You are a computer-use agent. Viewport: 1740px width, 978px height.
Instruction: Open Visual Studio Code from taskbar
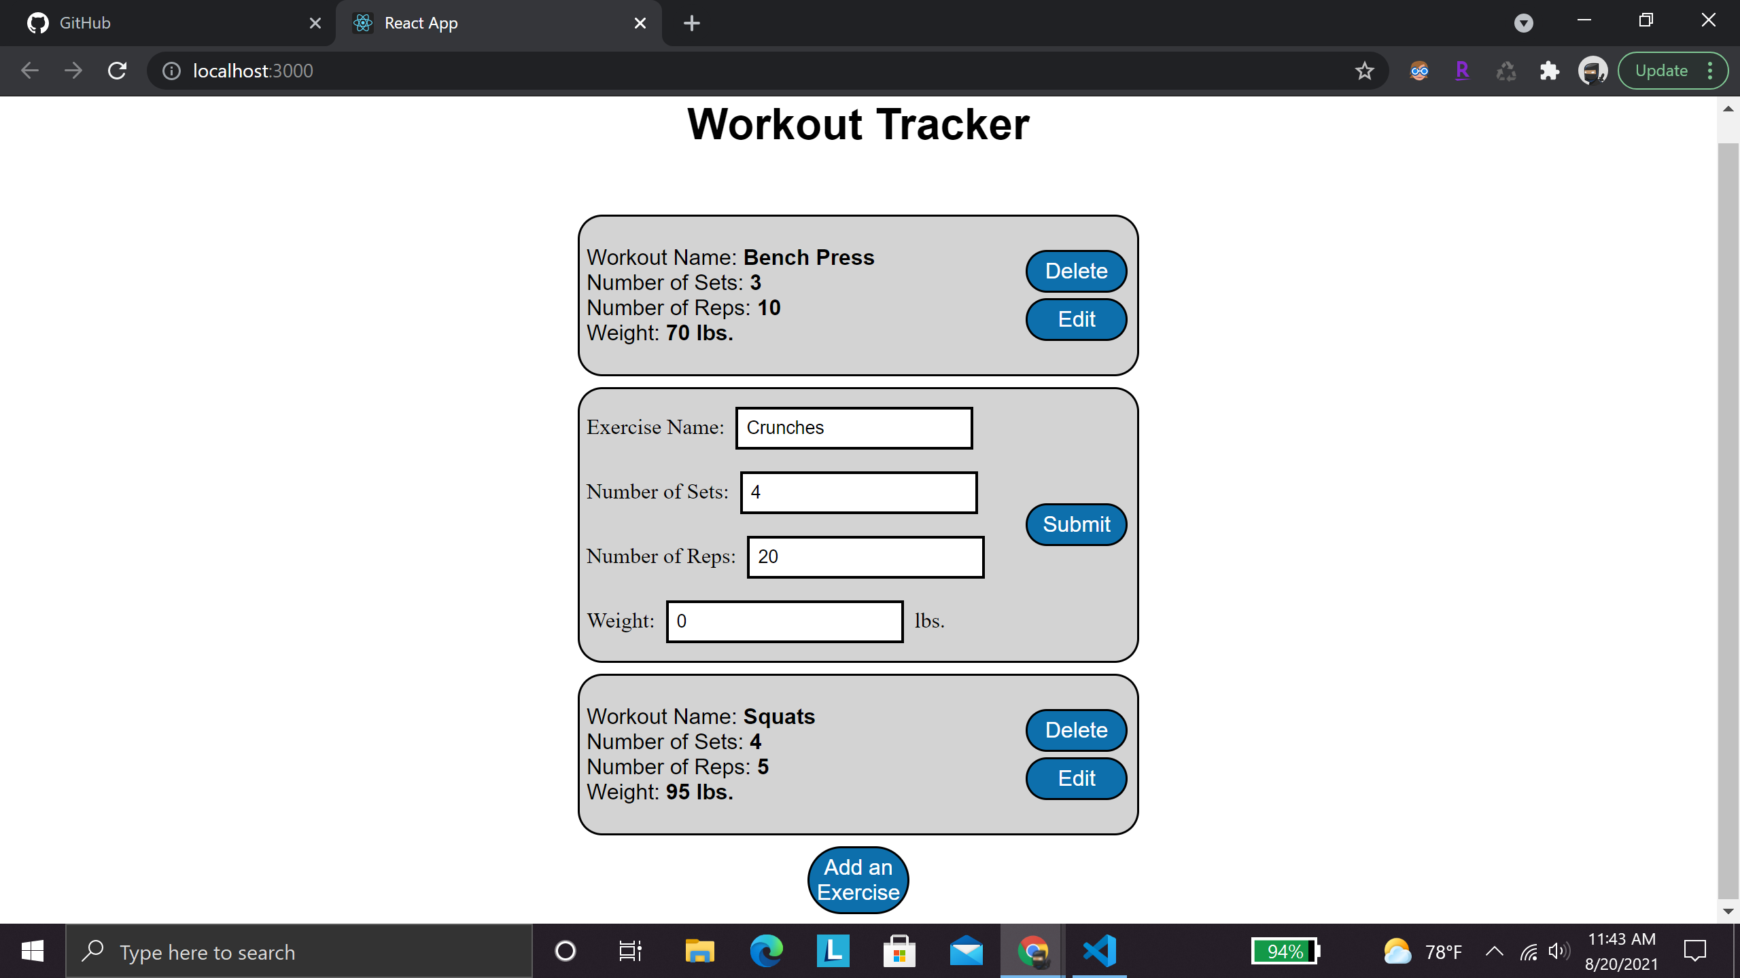click(1099, 951)
